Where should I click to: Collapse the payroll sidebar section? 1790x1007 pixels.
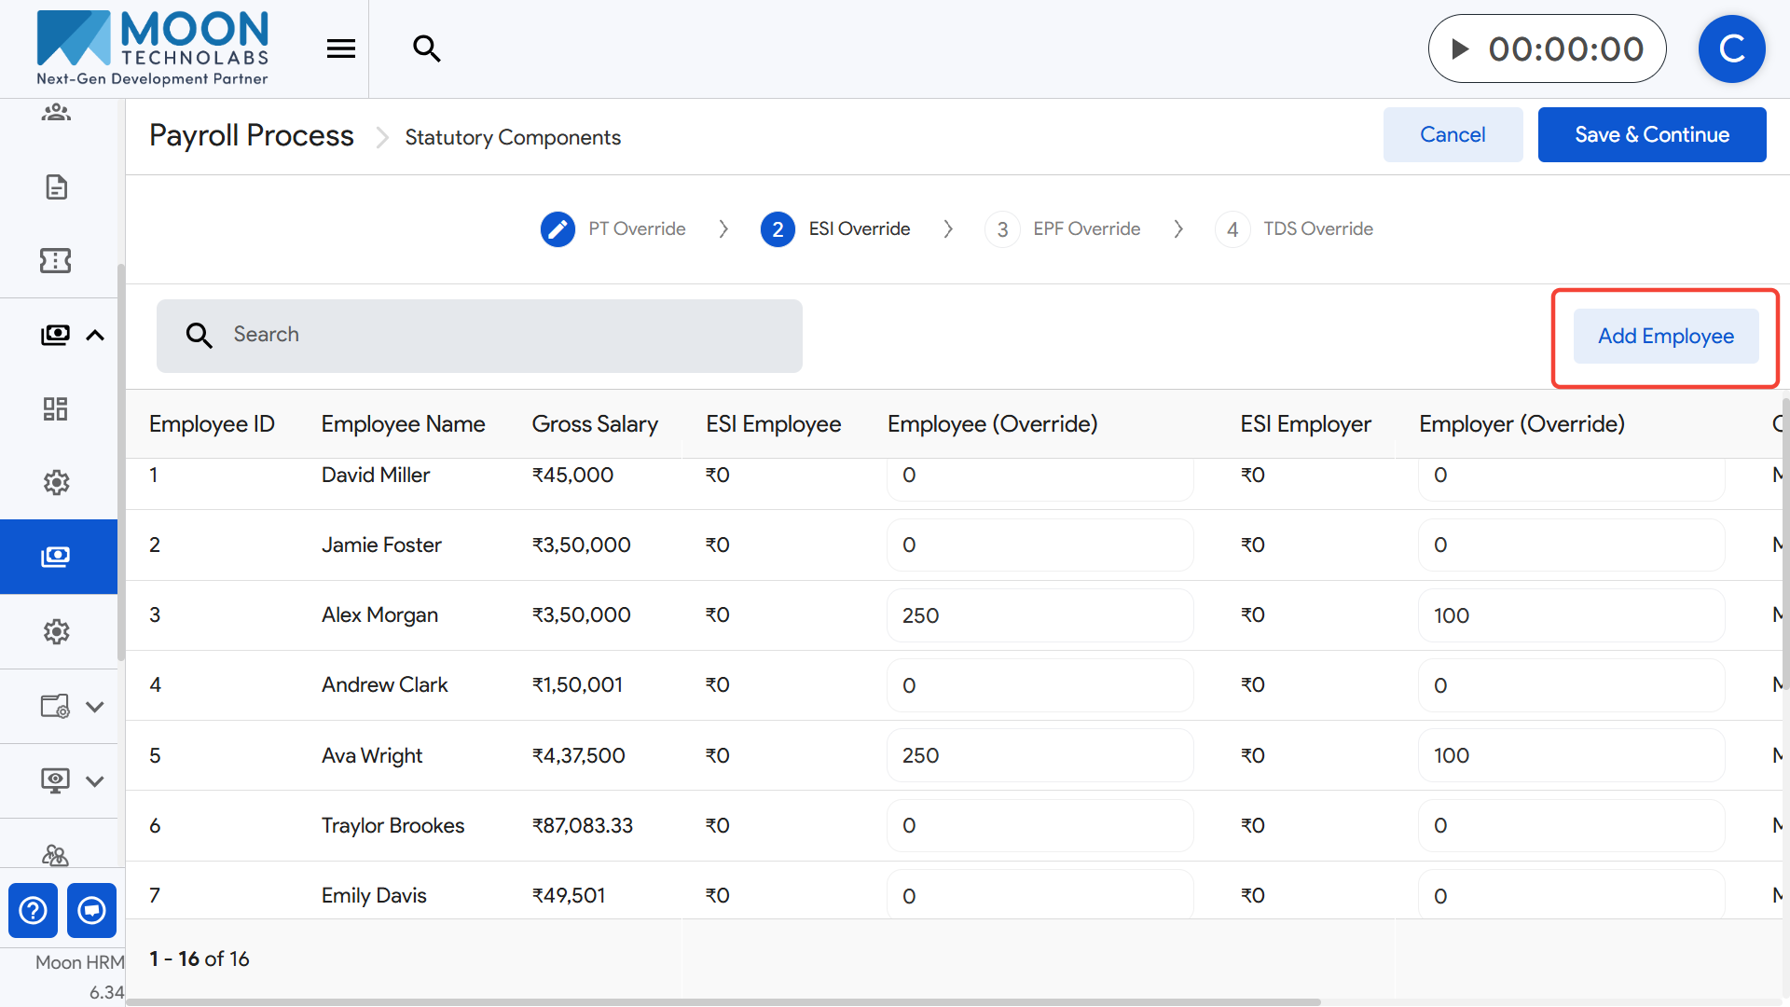click(95, 336)
